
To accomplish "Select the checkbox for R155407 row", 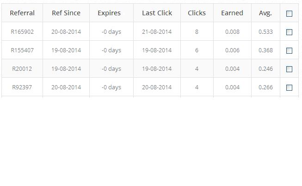I will [290, 50].
